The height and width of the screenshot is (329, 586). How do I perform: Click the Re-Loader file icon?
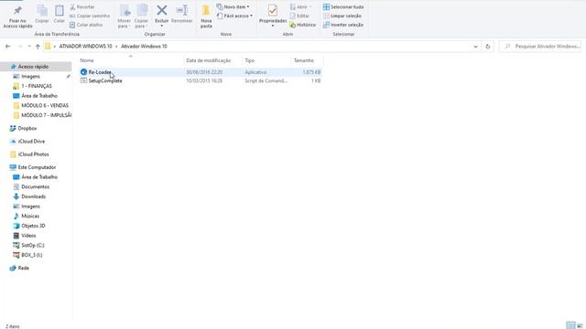click(83, 72)
